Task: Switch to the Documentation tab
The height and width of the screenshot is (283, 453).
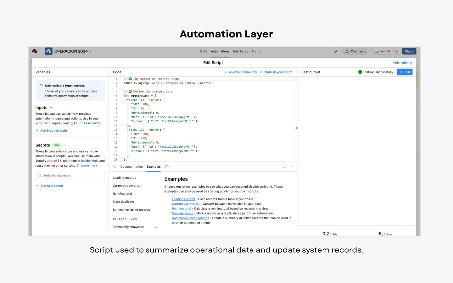Action: (131, 167)
